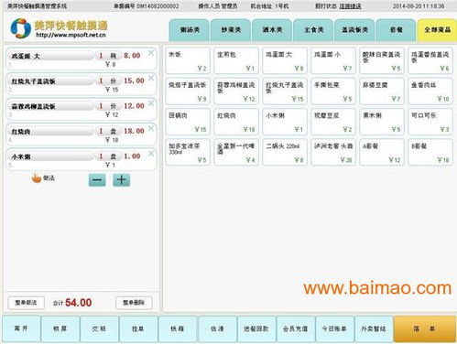Click the plus quantity button
The height and width of the screenshot is (344, 457).
pyautogui.click(x=121, y=180)
